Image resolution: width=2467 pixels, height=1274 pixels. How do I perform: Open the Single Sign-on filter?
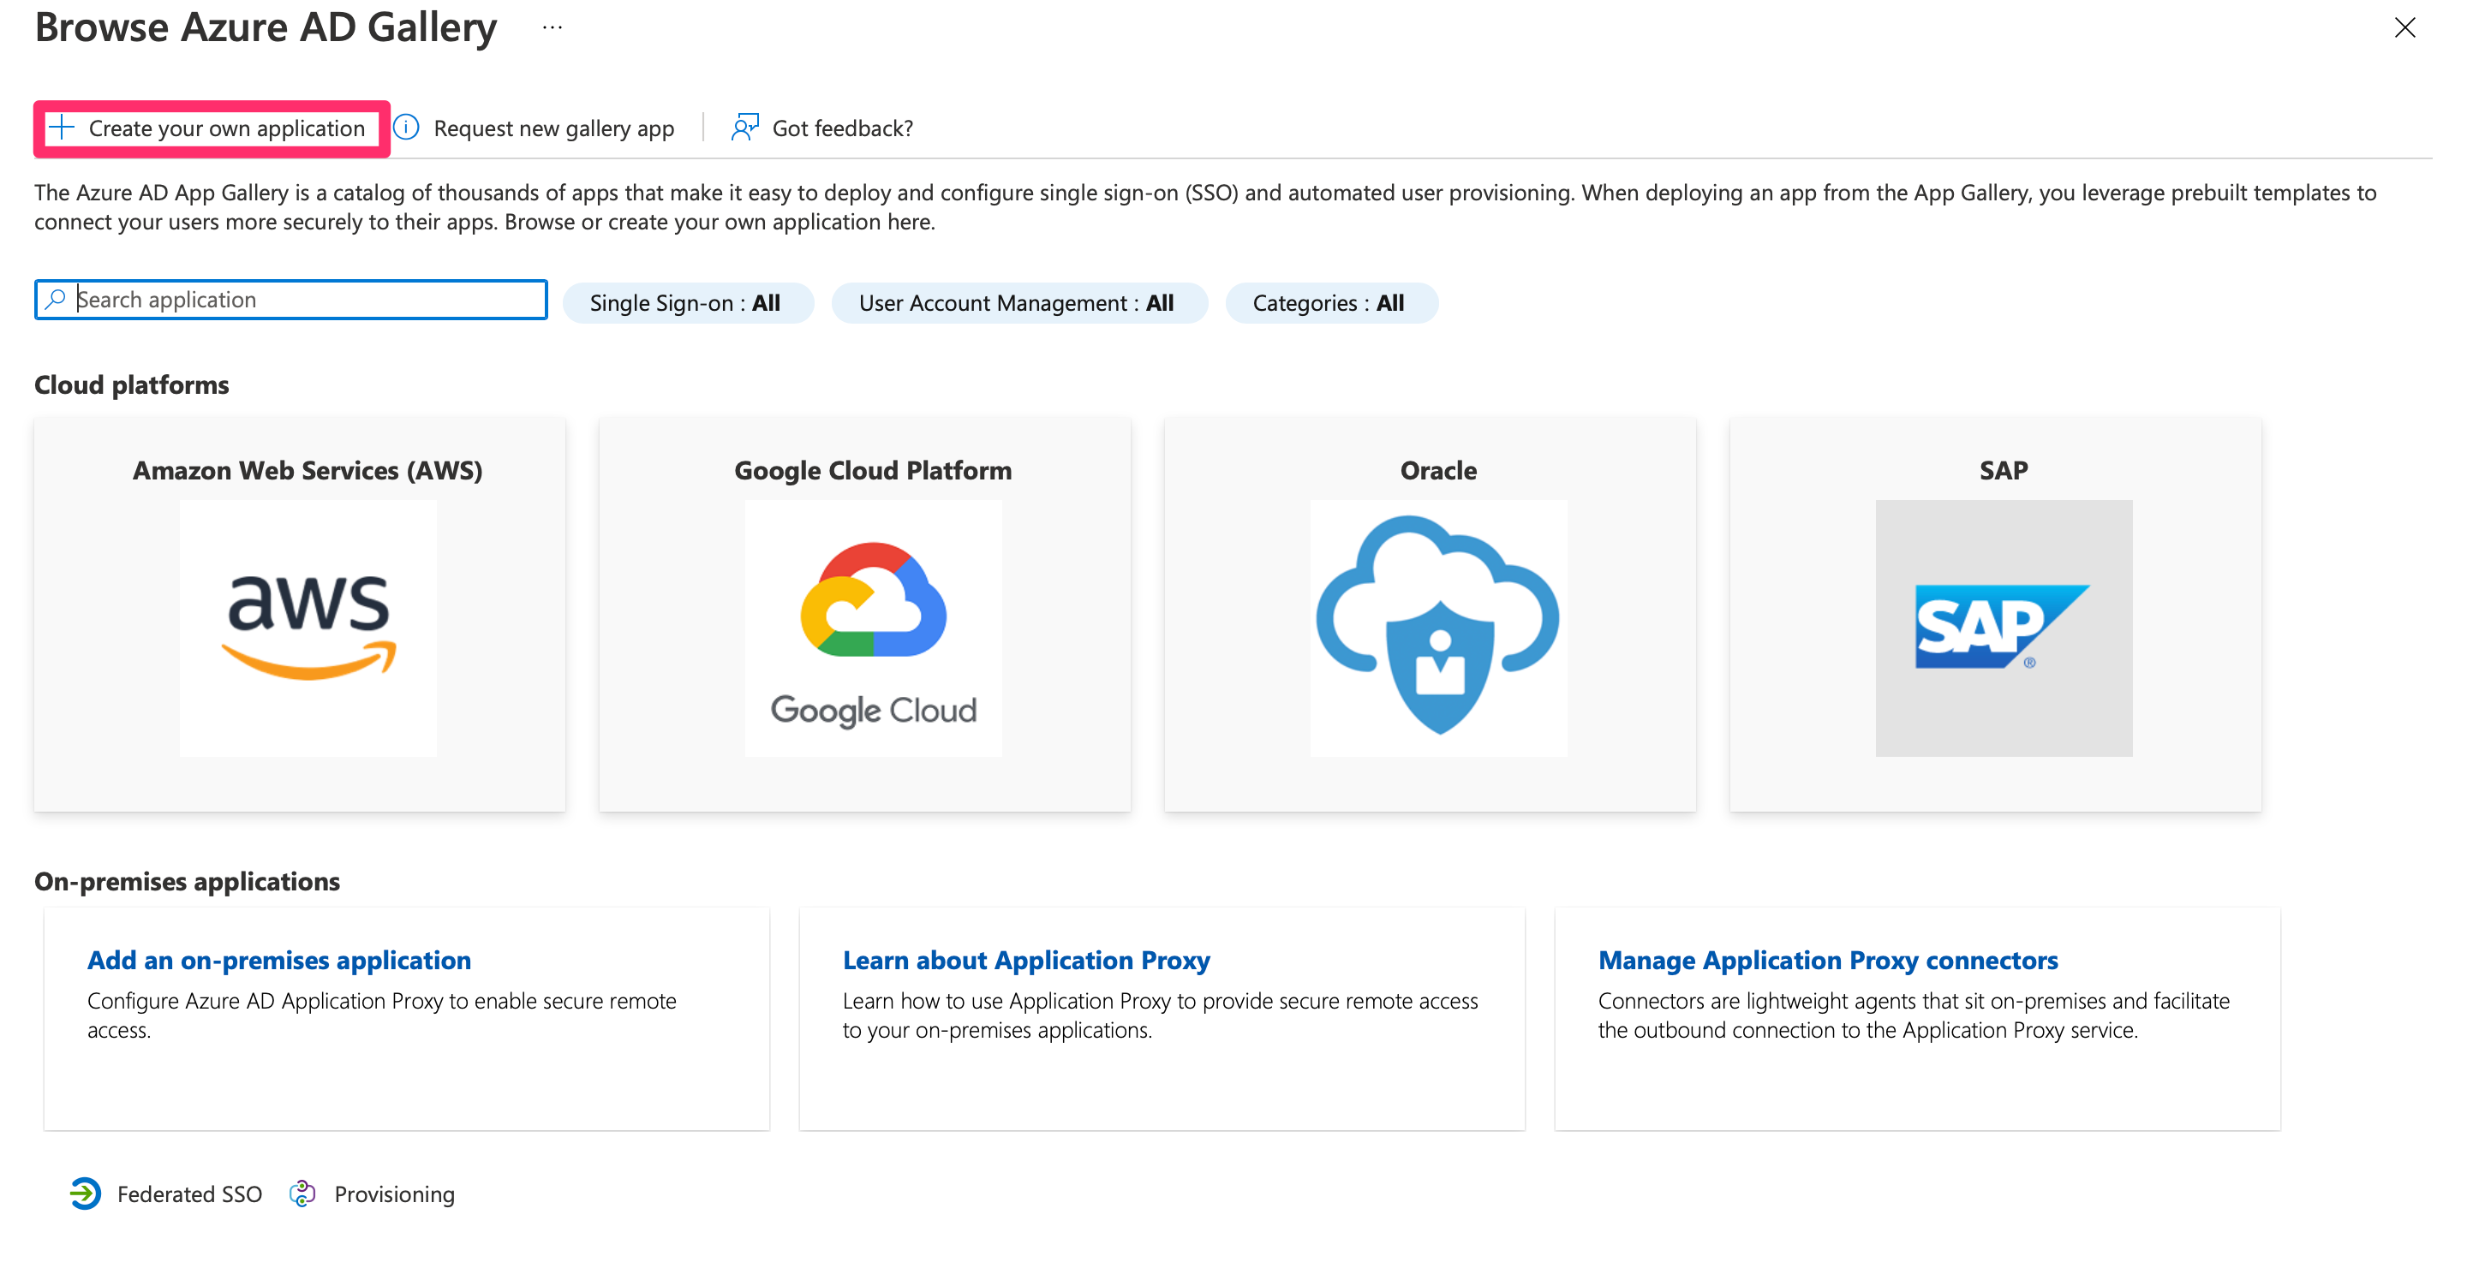(688, 303)
